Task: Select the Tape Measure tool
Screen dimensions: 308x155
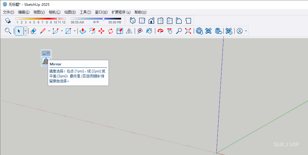Action: pos(140,31)
